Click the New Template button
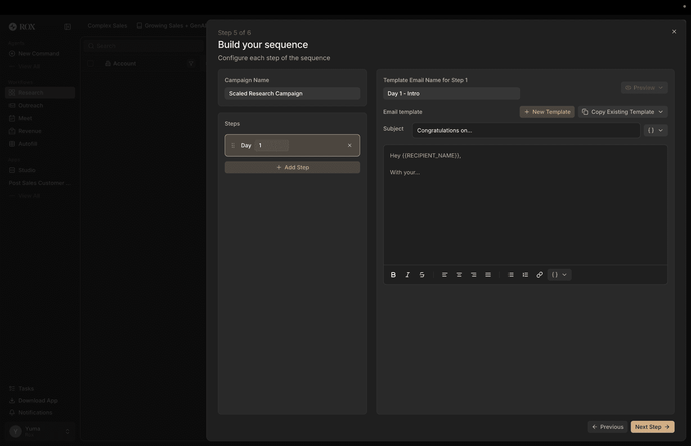This screenshot has height=446, width=691. 547,111
